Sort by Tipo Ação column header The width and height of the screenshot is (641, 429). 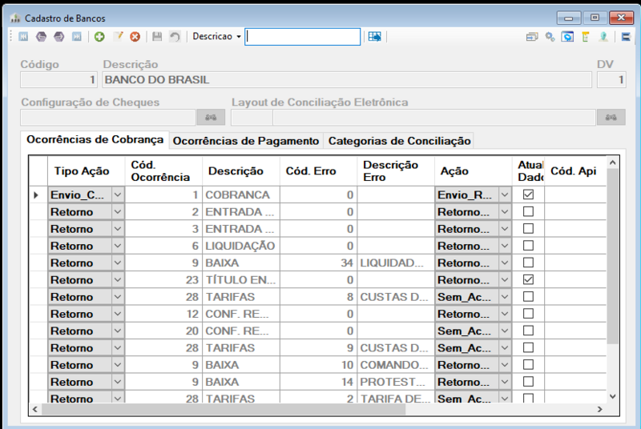(87, 171)
